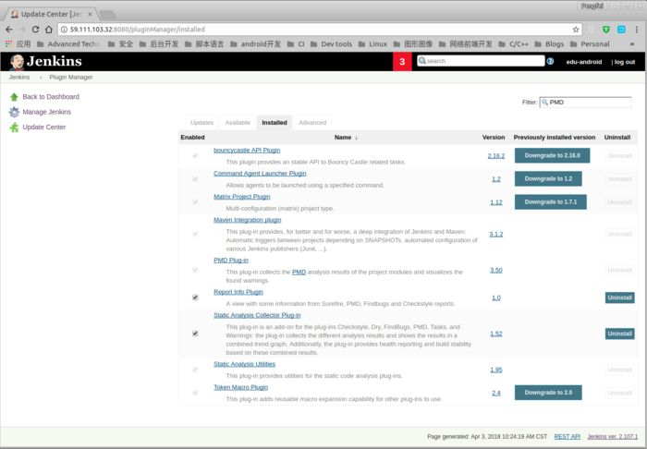Toggle PMD Plug-in enabled checkbox

pyautogui.click(x=195, y=270)
